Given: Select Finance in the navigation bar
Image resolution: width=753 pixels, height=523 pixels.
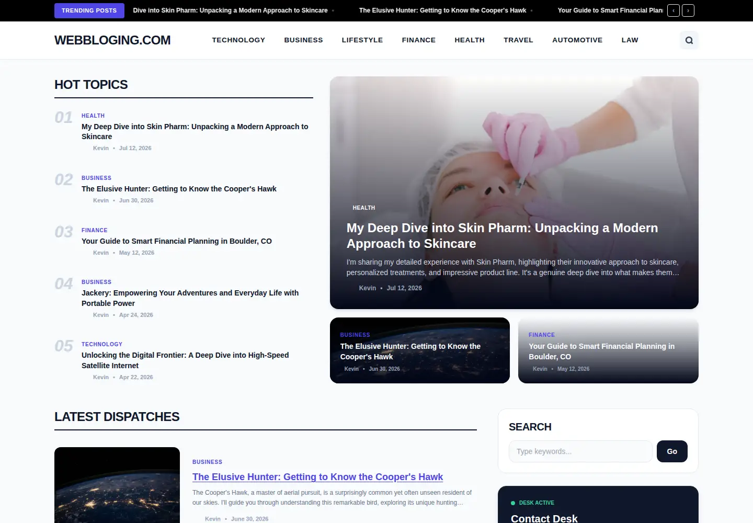Looking at the screenshot, I should pos(419,40).
